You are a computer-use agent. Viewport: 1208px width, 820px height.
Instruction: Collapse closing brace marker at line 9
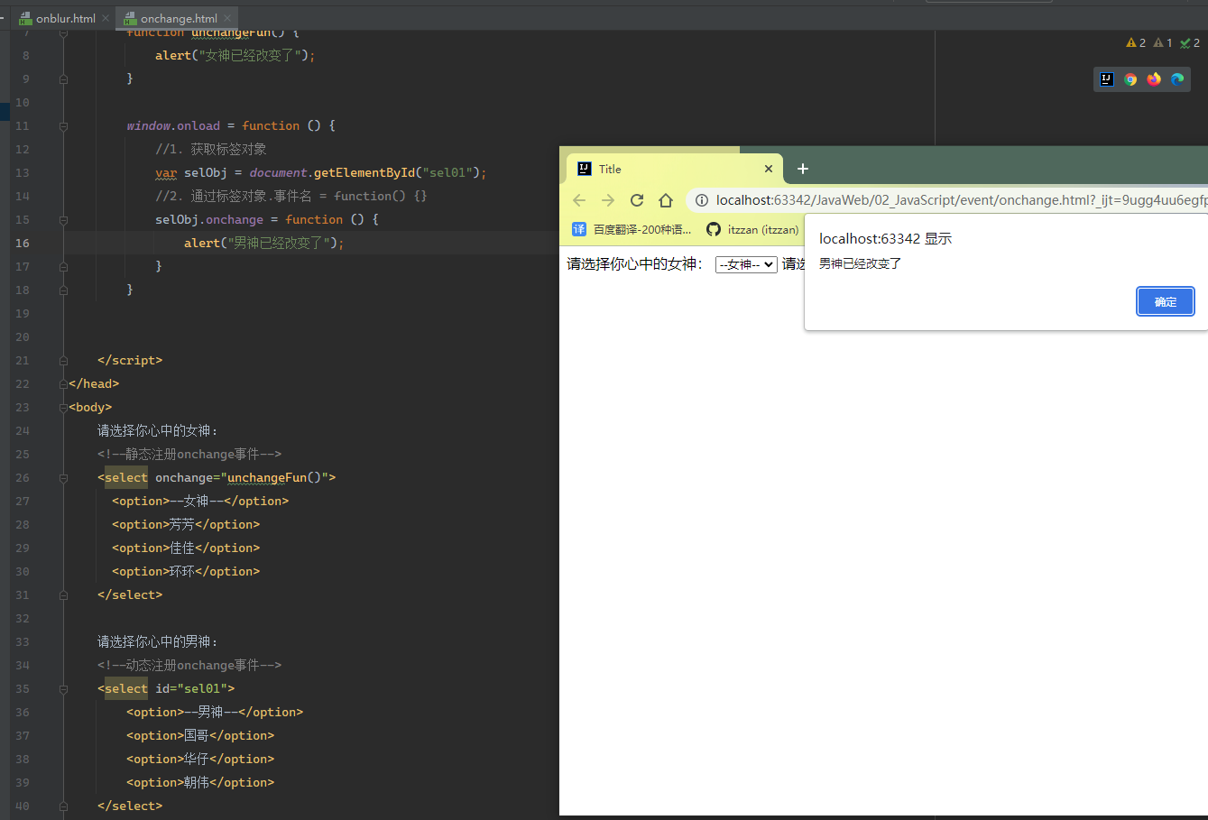click(63, 79)
